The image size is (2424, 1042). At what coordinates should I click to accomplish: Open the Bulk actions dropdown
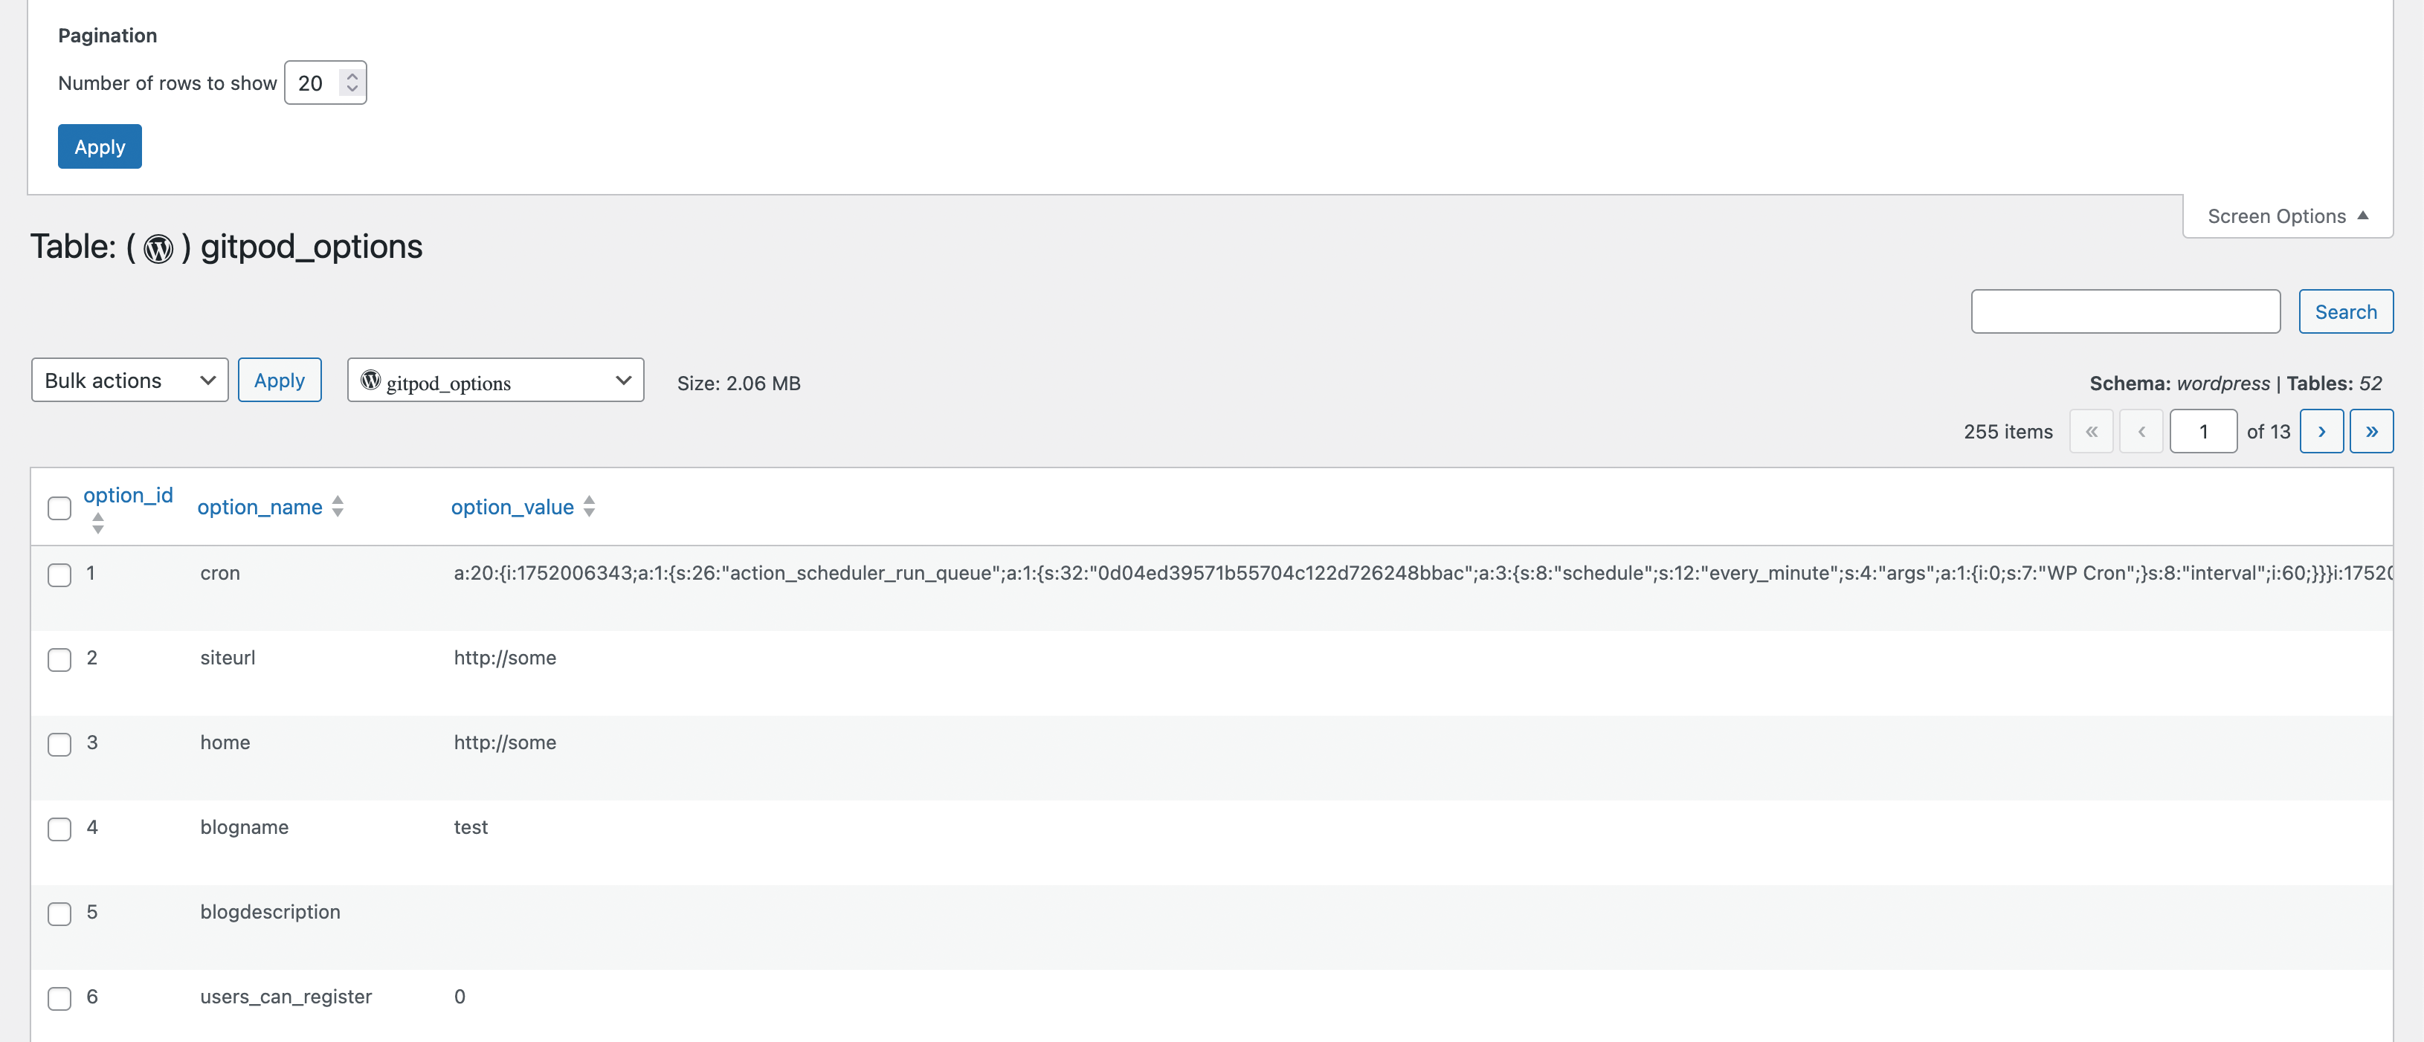coord(130,380)
